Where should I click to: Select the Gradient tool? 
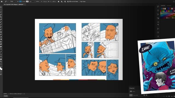[x=1, y=39]
